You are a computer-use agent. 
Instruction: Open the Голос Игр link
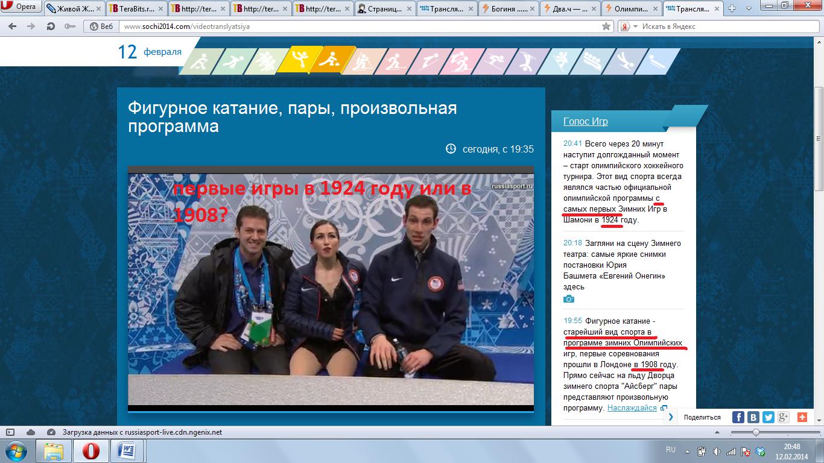click(585, 121)
